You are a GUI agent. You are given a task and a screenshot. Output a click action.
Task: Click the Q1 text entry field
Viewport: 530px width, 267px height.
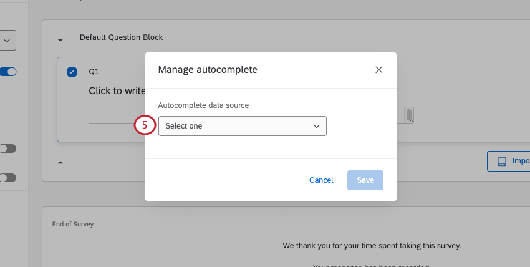tap(116, 115)
